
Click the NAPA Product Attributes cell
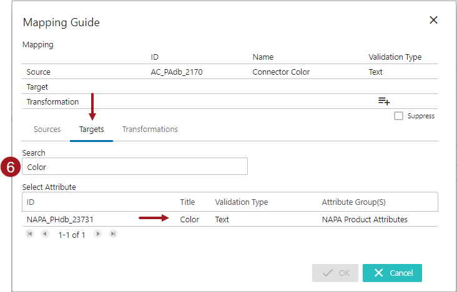pos(365,219)
